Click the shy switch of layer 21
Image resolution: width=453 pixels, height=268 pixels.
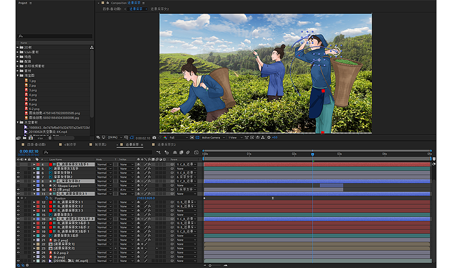tap(138, 240)
